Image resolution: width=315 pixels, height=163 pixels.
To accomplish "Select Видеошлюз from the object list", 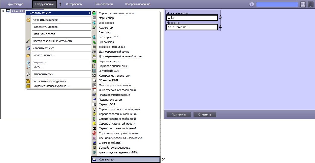I will click(x=106, y=42).
